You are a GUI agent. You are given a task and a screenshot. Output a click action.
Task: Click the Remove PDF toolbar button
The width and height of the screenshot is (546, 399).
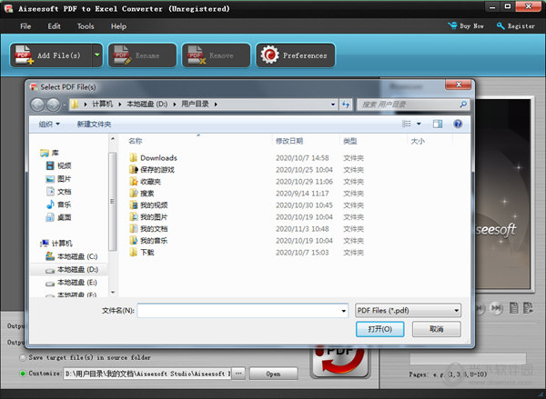pyautogui.click(x=216, y=55)
